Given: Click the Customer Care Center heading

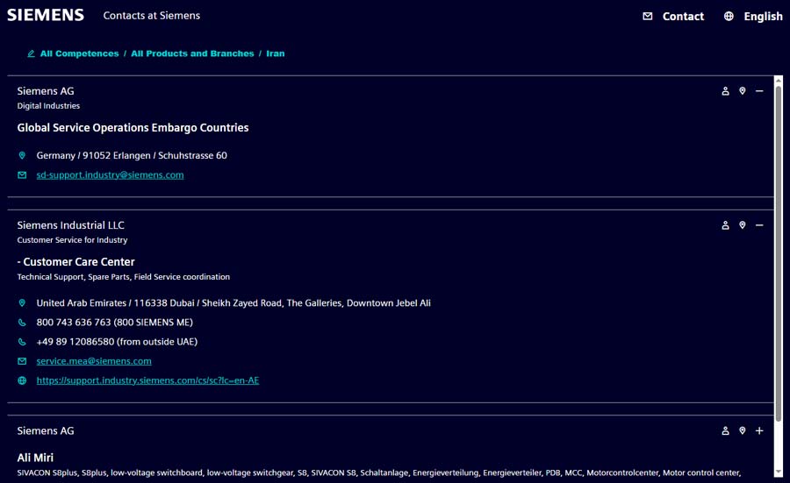Looking at the screenshot, I should tap(75, 262).
